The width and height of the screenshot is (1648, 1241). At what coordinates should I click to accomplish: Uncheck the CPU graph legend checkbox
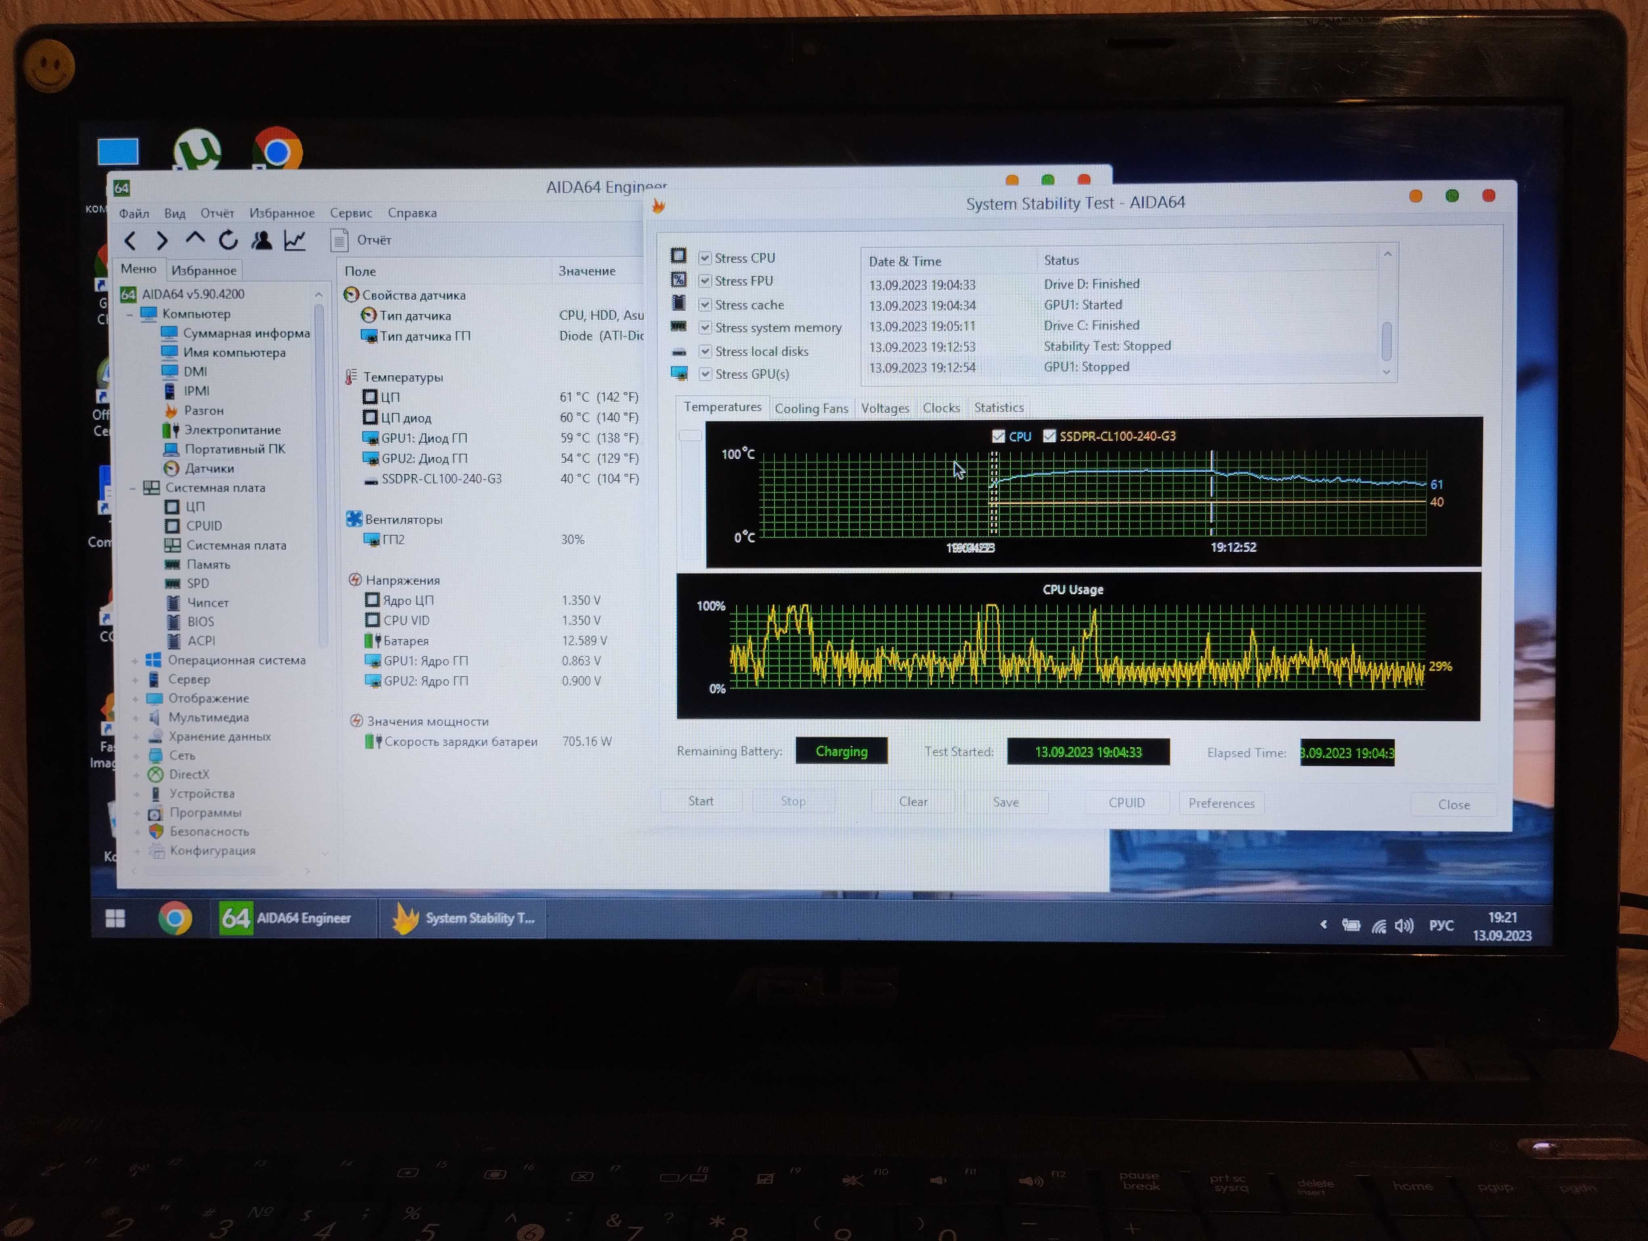[x=998, y=437]
